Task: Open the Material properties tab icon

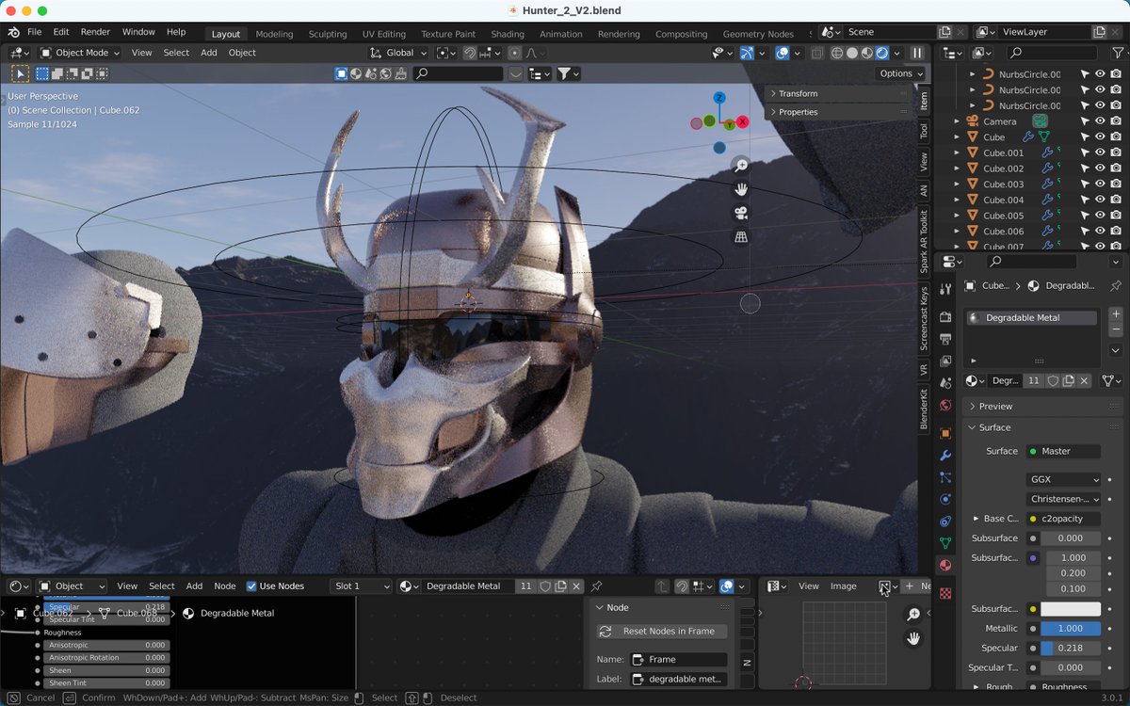Action: pyautogui.click(x=945, y=565)
